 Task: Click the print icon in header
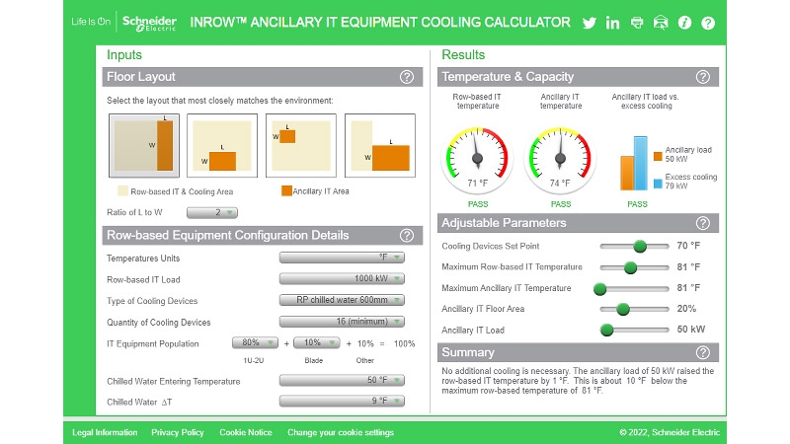click(637, 23)
